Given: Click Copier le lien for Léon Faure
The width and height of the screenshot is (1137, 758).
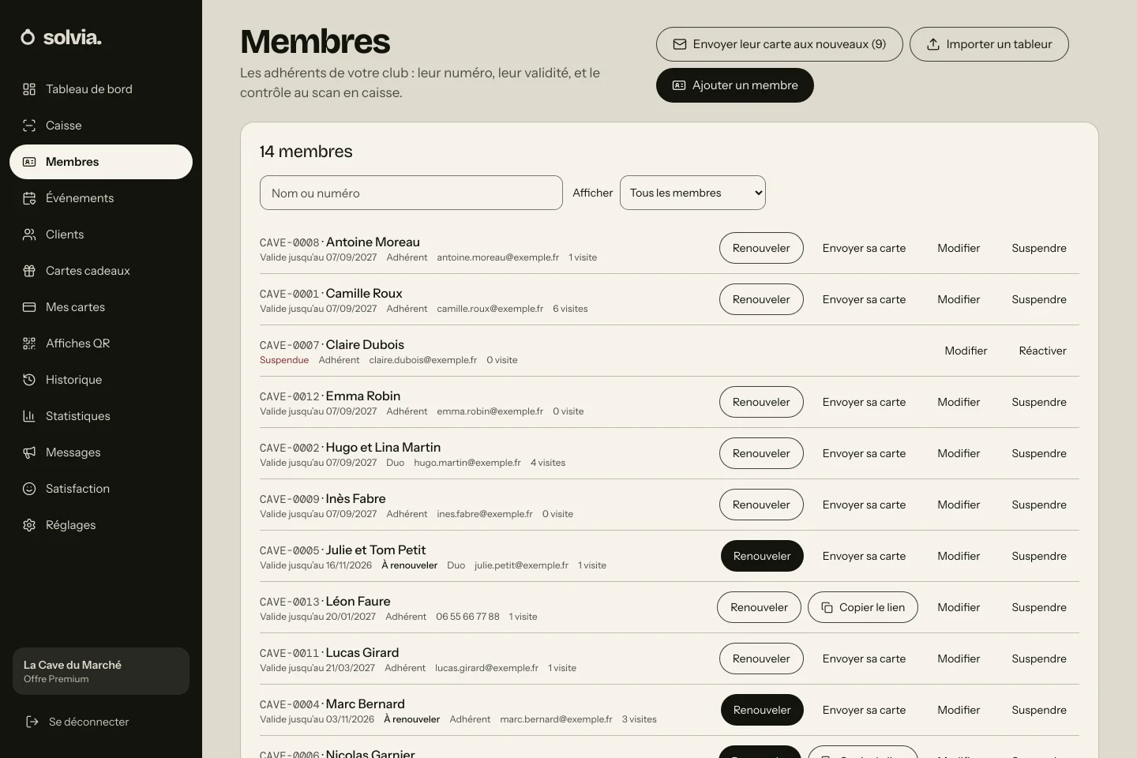Looking at the screenshot, I should pyautogui.click(x=863, y=607).
